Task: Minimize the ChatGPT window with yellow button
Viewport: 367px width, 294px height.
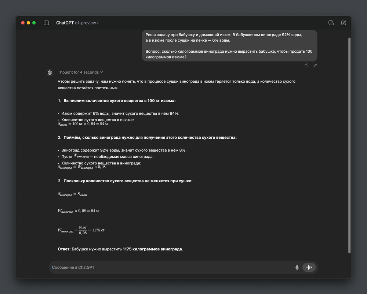Action: [x=28, y=23]
